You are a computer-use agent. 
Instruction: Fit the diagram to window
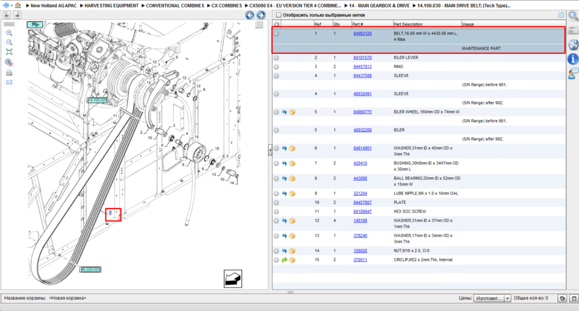(x=9, y=52)
